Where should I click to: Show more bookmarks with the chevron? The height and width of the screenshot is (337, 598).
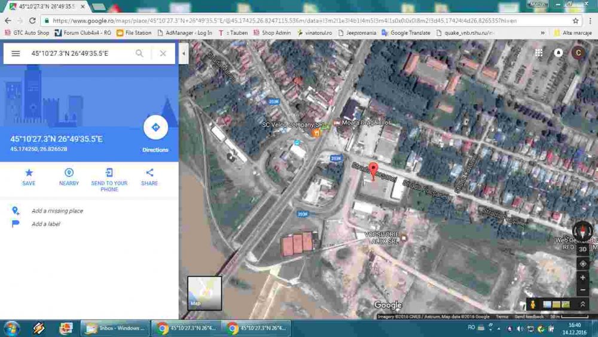(x=543, y=33)
